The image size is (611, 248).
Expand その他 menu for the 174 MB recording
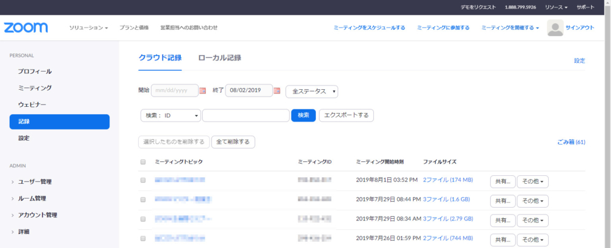(x=532, y=181)
